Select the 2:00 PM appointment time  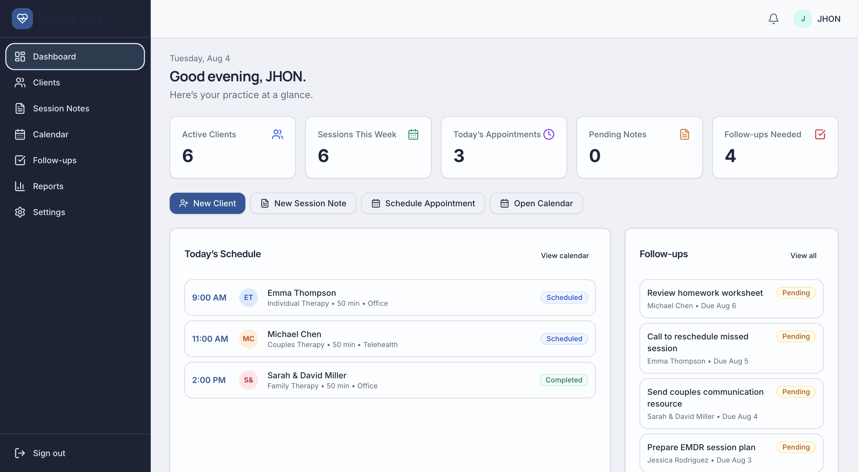(209, 380)
